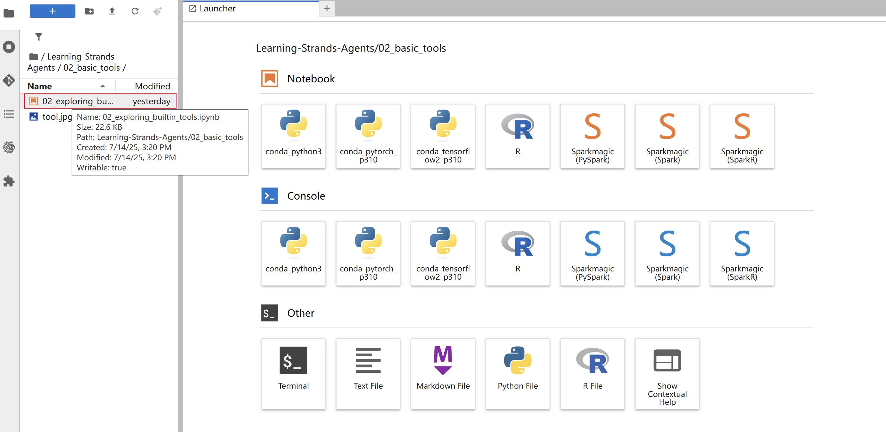The height and width of the screenshot is (432, 886).
Task: Click the Git clone repository icon
Action: click(157, 11)
